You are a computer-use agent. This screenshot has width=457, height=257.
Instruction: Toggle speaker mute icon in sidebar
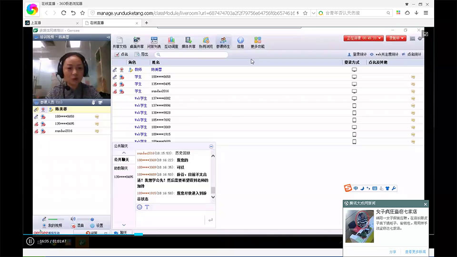point(73,219)
